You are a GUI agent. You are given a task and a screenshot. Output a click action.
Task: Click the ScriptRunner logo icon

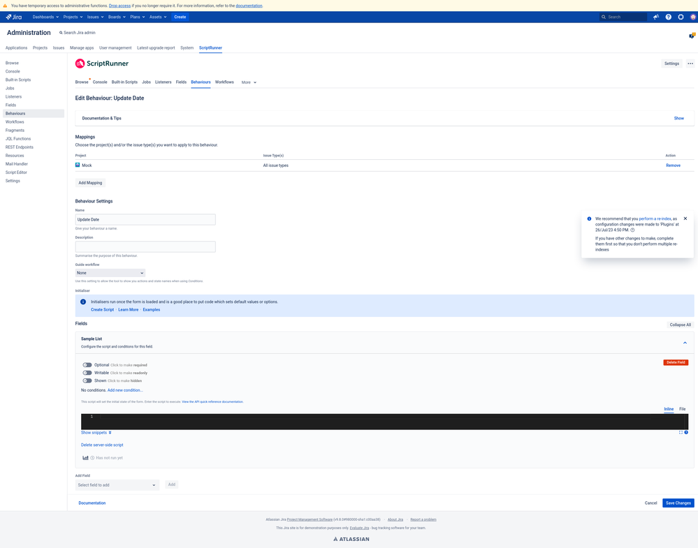(x=80, y=64)
